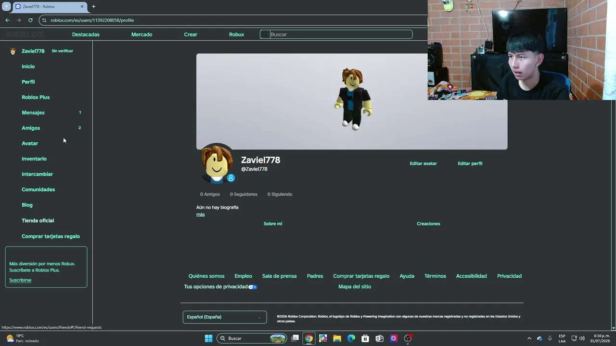This screenshot has width=616, height=346.
Task: Open Avatar in the sidebar
Action: tap(30, 143)
